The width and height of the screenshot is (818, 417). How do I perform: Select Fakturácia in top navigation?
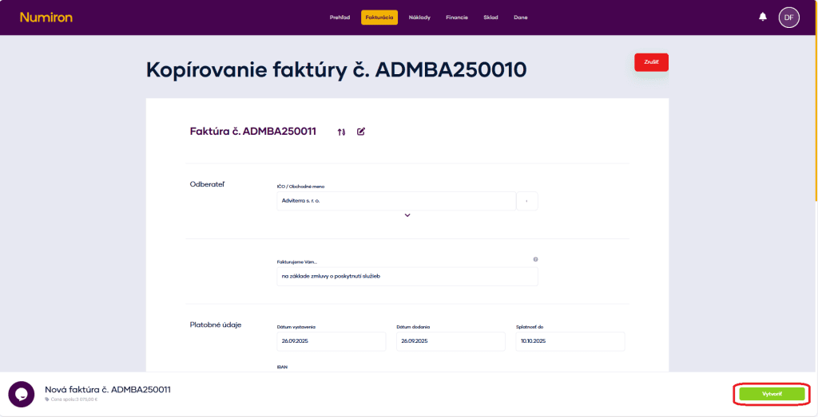(x=379, y=18)
